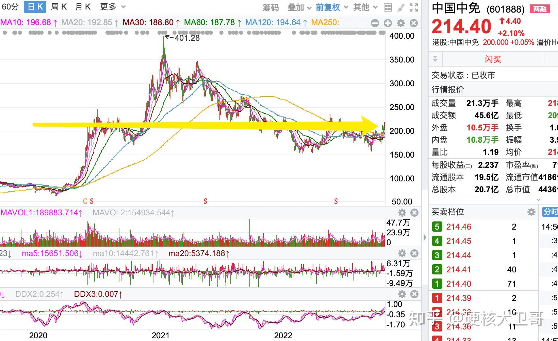Open DDX indicator panel settings gear
This screenshot has height=341, width=558.
402,294
